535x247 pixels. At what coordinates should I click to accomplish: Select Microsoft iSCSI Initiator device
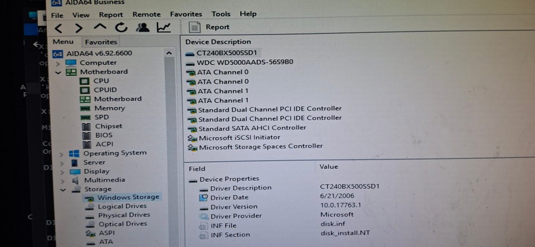point(239,138)
